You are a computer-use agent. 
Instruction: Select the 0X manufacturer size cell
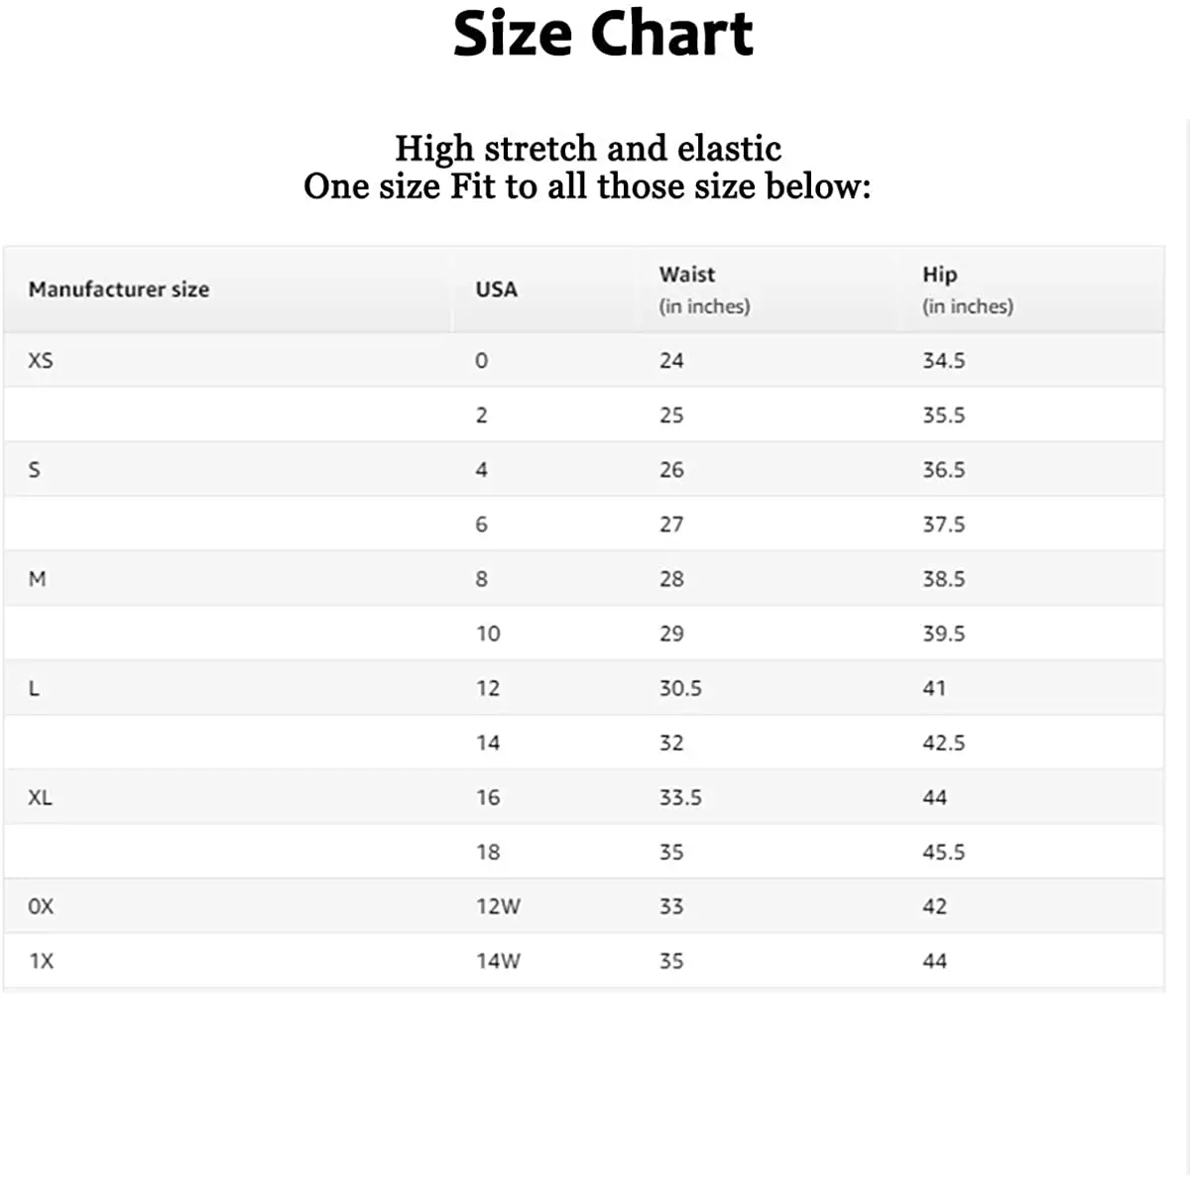41,906
